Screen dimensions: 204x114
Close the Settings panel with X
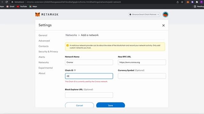(164, 25)
